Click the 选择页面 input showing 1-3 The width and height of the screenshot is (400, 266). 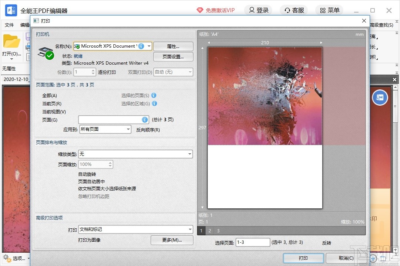[253, 242]
